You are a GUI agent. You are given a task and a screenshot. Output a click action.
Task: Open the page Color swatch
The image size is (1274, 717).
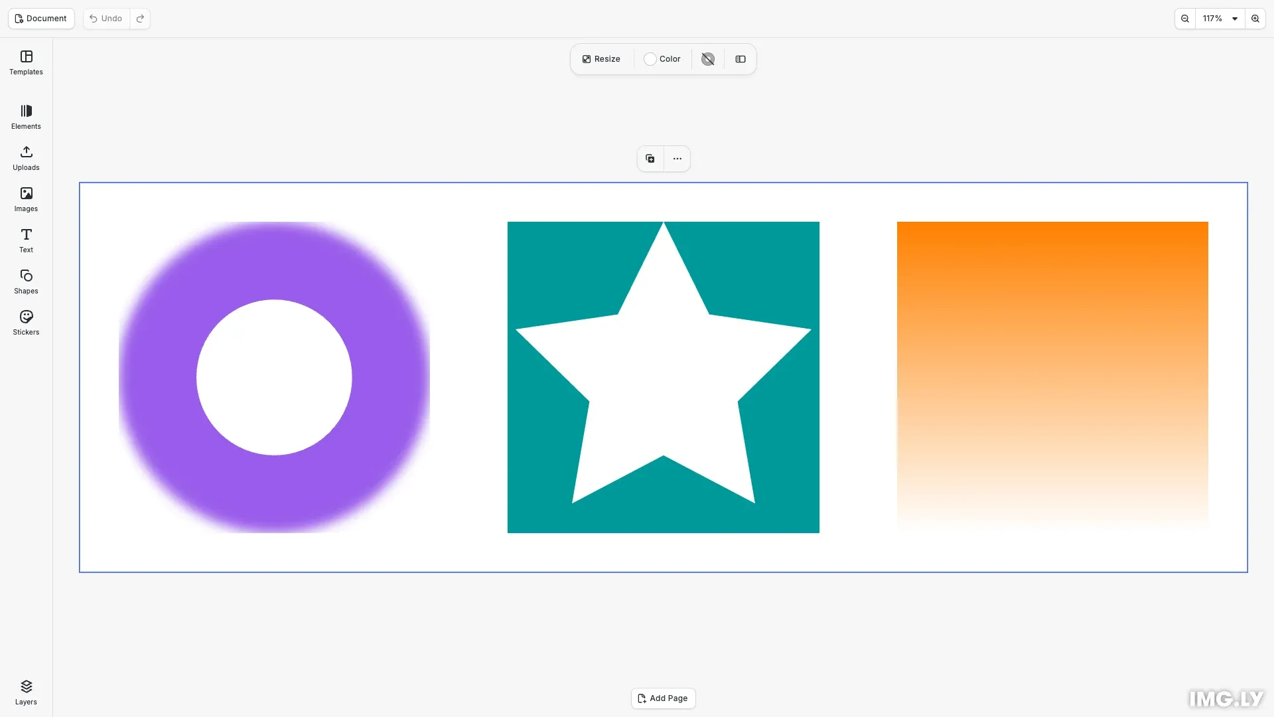click(662, 59)
